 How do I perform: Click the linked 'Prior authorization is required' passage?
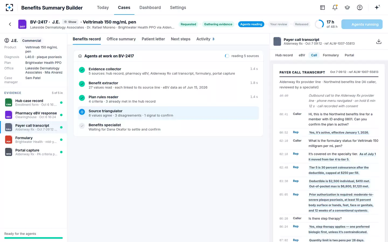point(341,202)
